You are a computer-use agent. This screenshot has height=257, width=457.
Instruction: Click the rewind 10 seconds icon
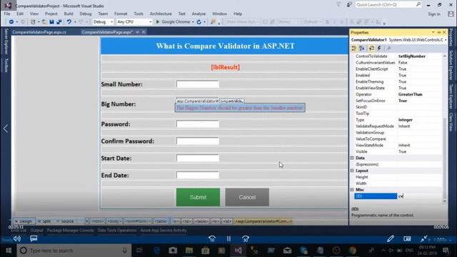pyautogui.click(x=212, y=239)
